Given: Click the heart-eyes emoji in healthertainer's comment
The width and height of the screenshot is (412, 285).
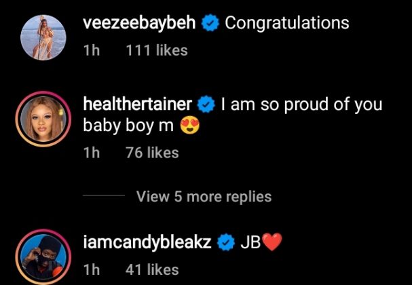Looking at the screenshot, I should pyautogui.click(x=191, y=126).
